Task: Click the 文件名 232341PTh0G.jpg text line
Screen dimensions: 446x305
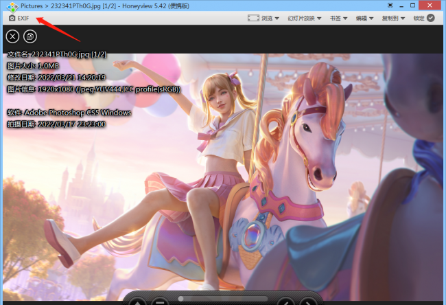Action: [56, 54]
